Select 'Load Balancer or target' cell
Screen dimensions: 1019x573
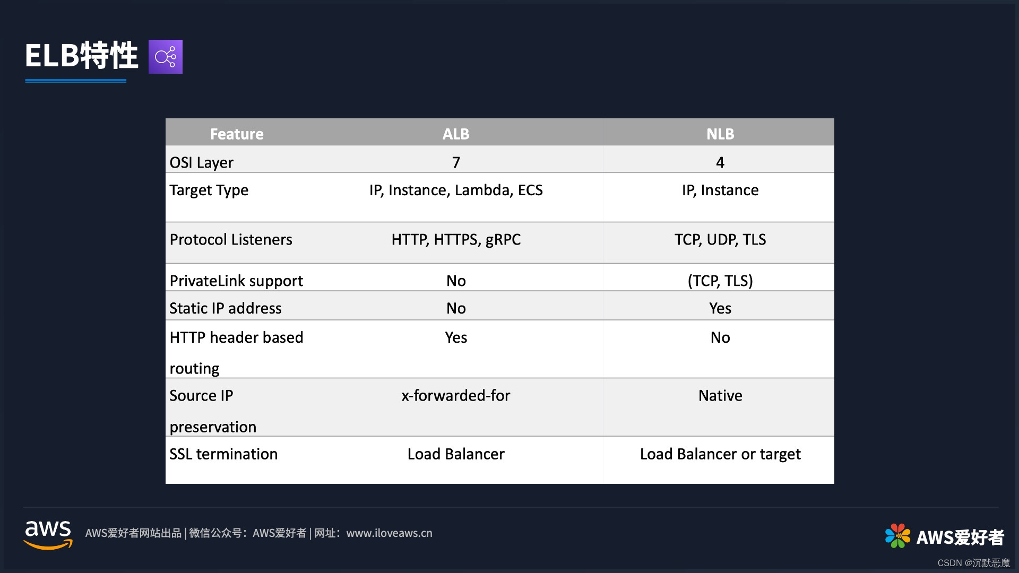point(720,455)
